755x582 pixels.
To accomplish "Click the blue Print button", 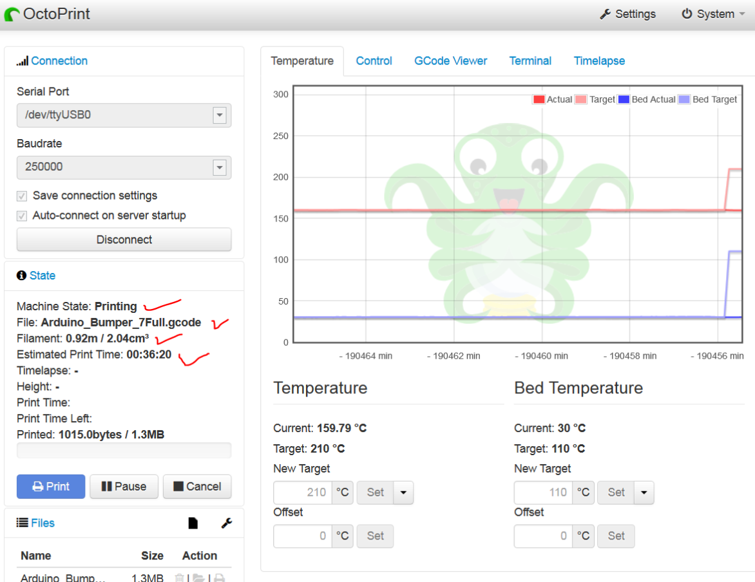I will (x=50, y=487).
